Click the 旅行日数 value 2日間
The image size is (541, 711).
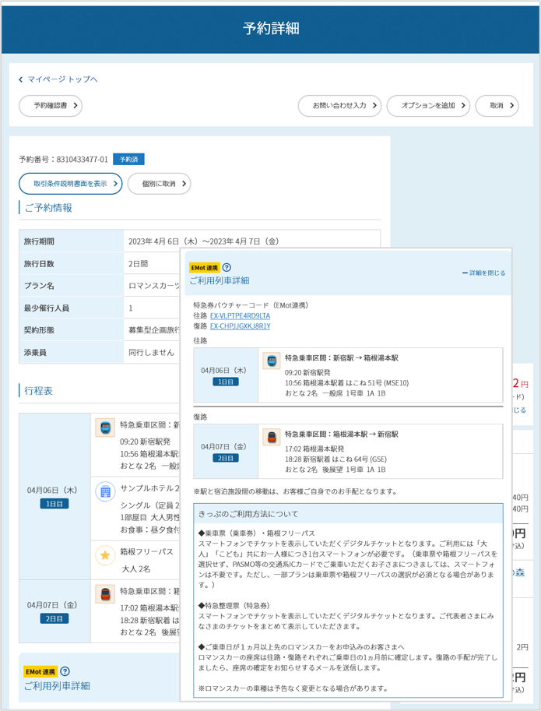coord(138,263)
